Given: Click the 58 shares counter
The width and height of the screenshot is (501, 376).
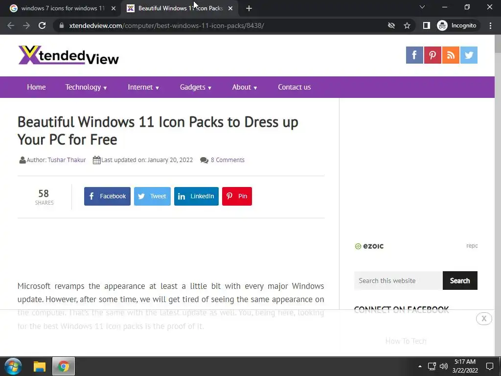Looking at the screenshot, I should point(44,197).
